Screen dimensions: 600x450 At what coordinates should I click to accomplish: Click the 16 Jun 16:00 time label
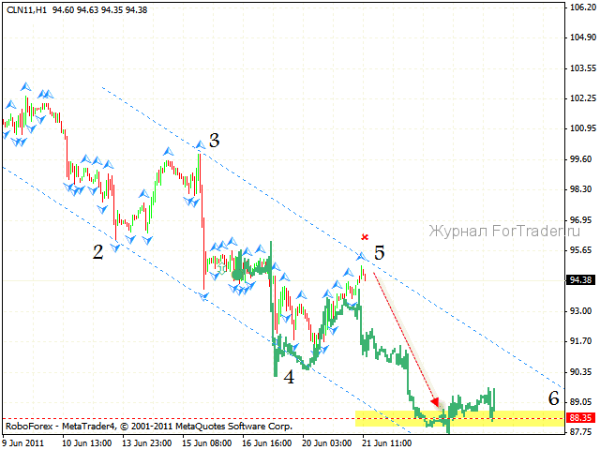click(x=267, y=443)
